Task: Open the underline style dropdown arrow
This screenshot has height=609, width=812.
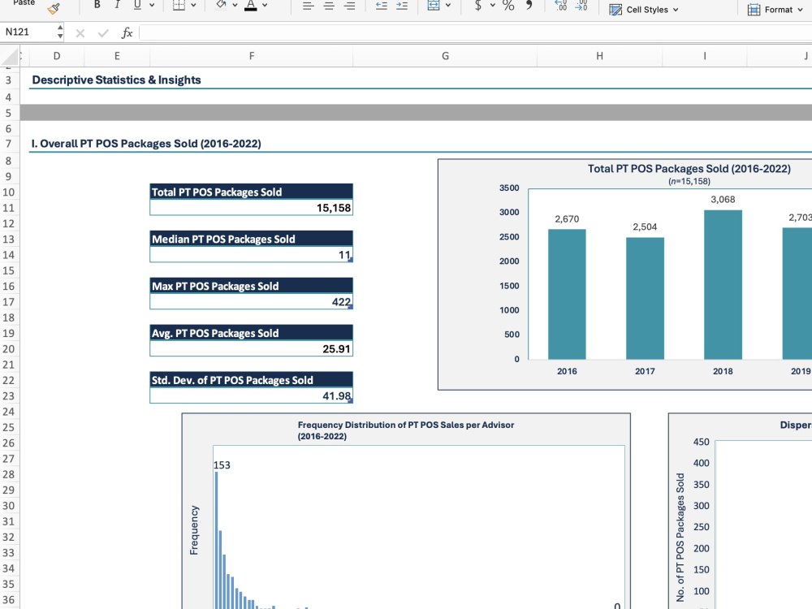Action: tap(152, 5)
